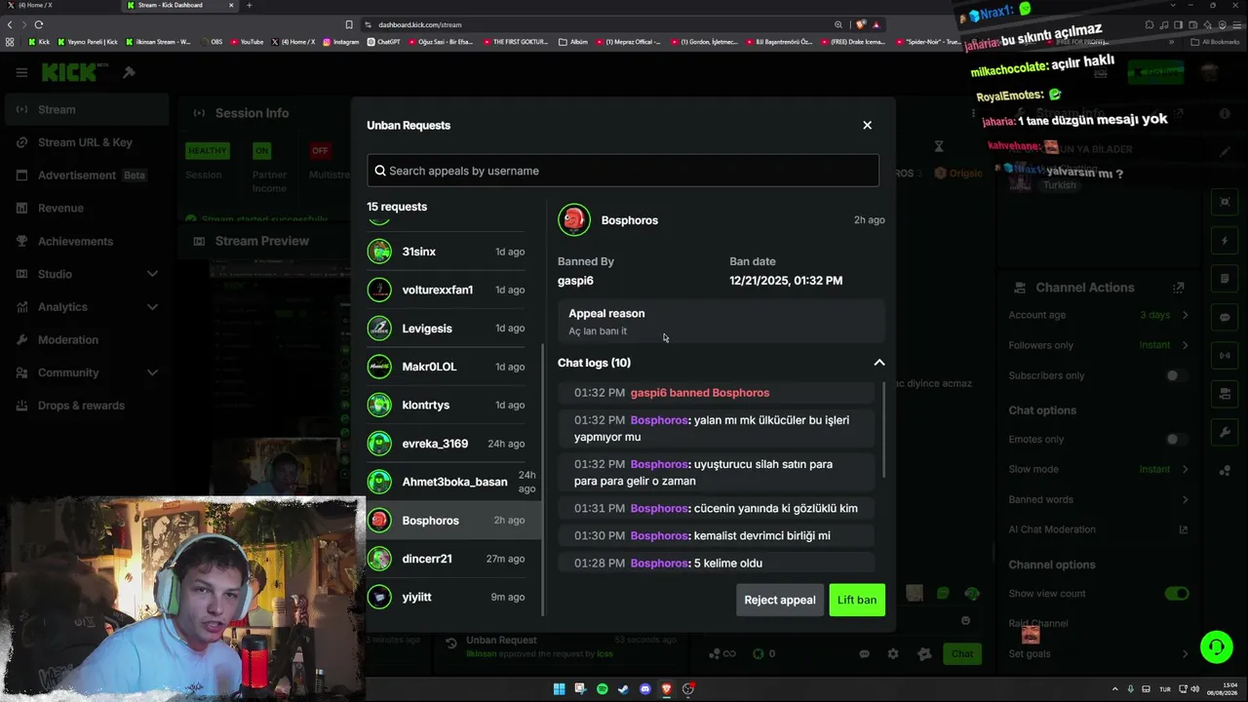Screen dimensions: 1248x702
Task: Open chat settings gear icon
Action: pos(892,654)
